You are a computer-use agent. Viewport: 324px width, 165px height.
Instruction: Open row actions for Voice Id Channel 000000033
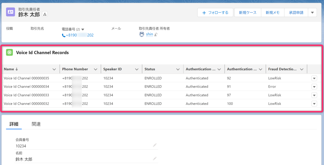pos(314,95)
